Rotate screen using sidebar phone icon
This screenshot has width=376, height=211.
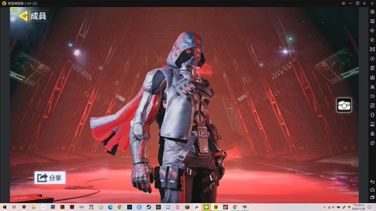372,115
